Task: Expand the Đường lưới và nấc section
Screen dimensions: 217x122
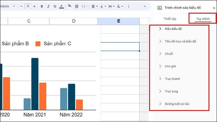Action: [177, 104]
